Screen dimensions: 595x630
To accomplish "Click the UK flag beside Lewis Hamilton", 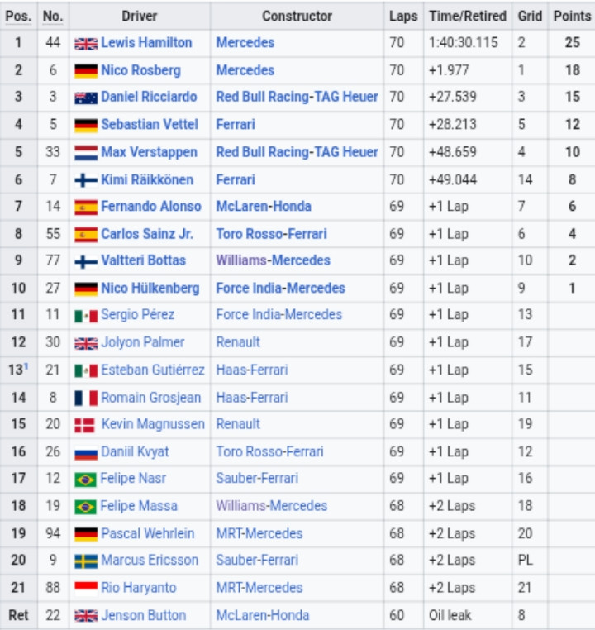I will pos(86,44).
